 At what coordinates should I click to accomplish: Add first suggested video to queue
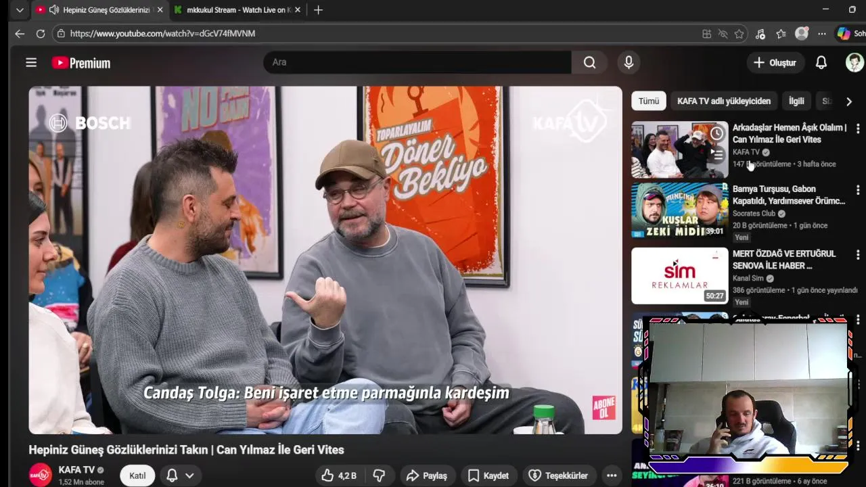coord(716,155)
